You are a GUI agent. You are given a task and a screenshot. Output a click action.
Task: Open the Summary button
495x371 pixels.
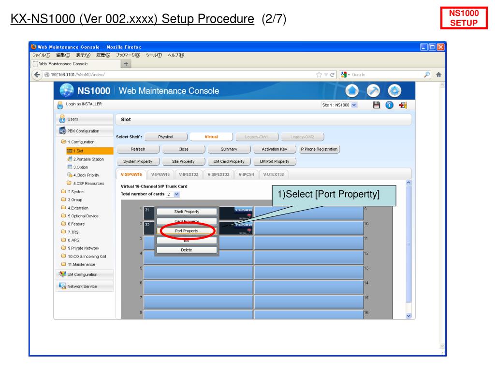pyautogui.click(x=229, y=149)
